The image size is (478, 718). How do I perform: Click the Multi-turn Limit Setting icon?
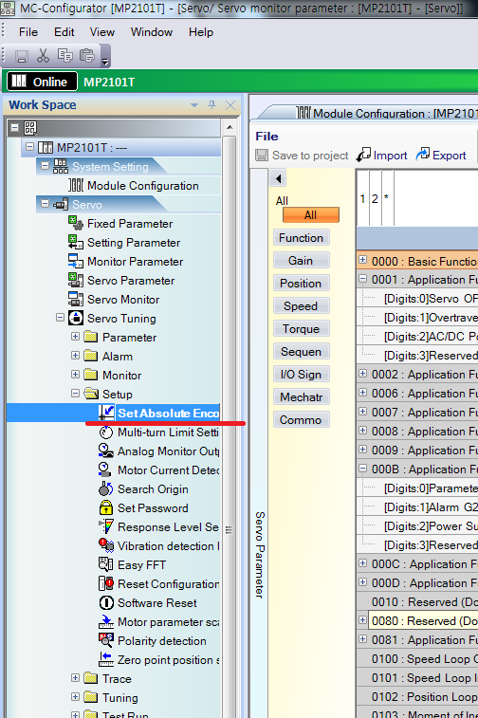106,432
